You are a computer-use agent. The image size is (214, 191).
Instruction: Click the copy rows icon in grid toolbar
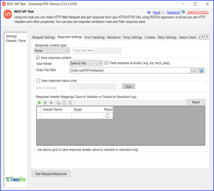58,103
